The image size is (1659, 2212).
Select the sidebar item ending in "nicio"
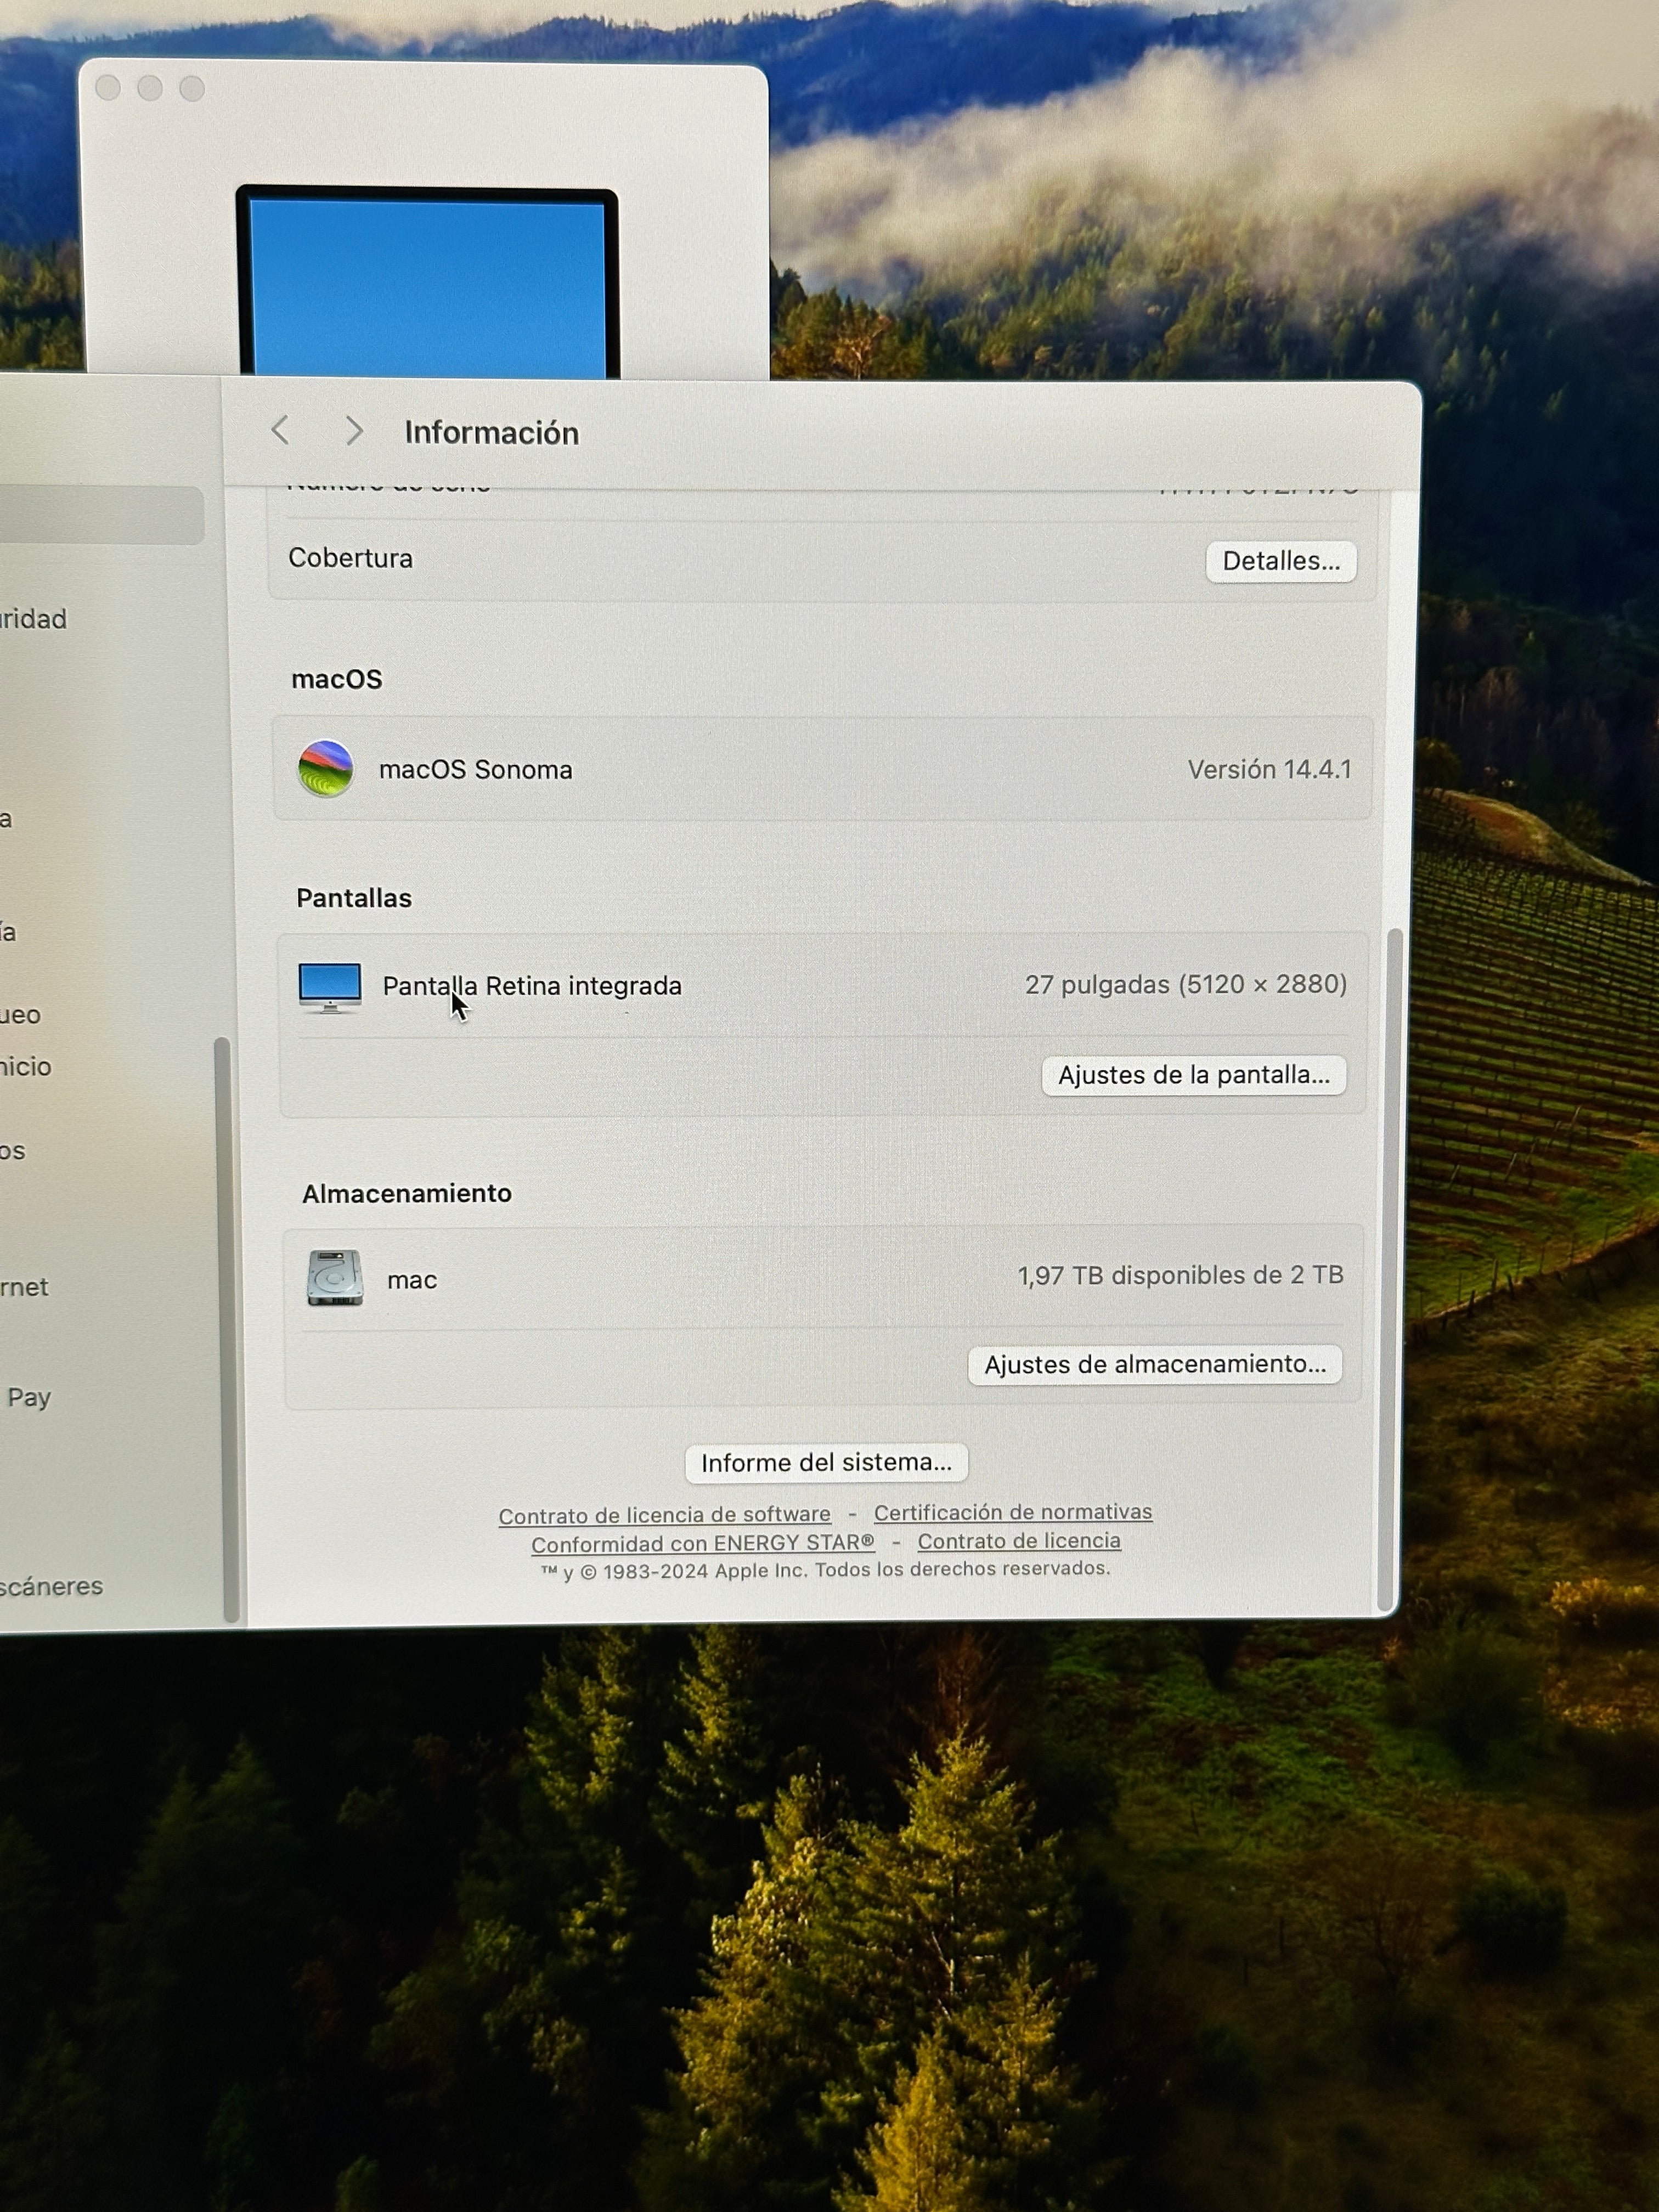pyautogui.click(x=25, y=1066)
